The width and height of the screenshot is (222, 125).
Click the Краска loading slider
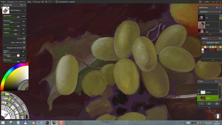(x=11, y=26)
